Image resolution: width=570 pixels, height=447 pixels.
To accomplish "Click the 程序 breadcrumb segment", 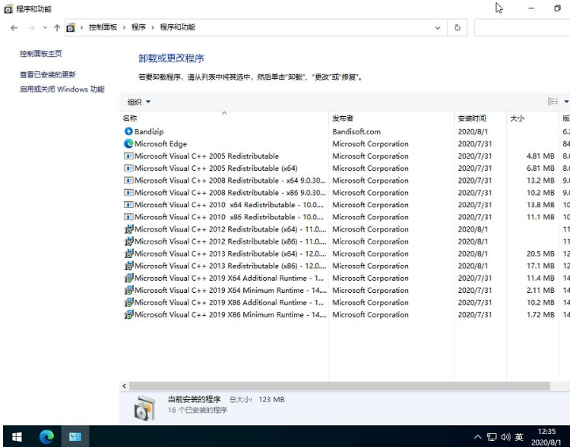I will (138, 27).
